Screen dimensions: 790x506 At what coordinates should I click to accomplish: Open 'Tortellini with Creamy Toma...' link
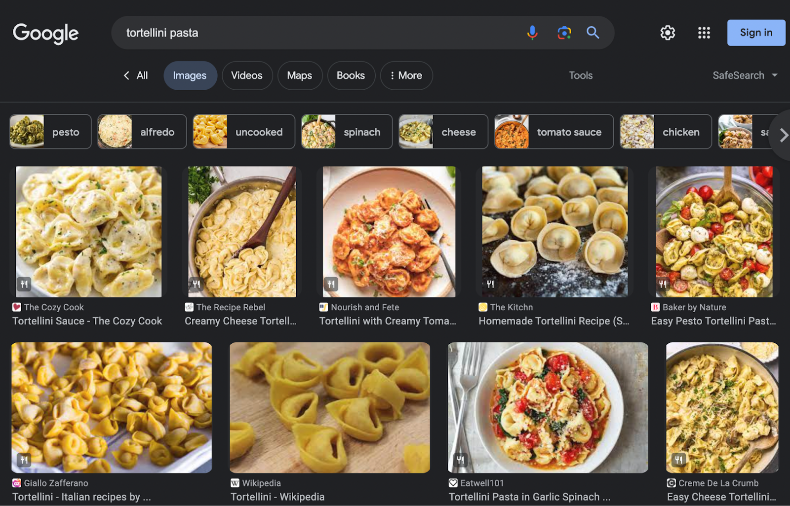click(388, 321)
